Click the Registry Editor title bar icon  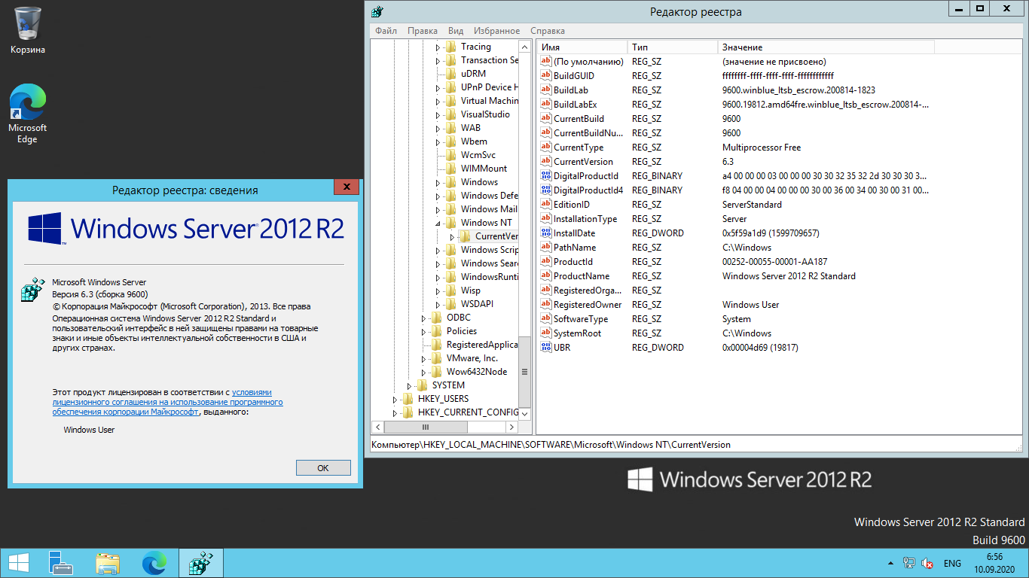coord(377,11)
